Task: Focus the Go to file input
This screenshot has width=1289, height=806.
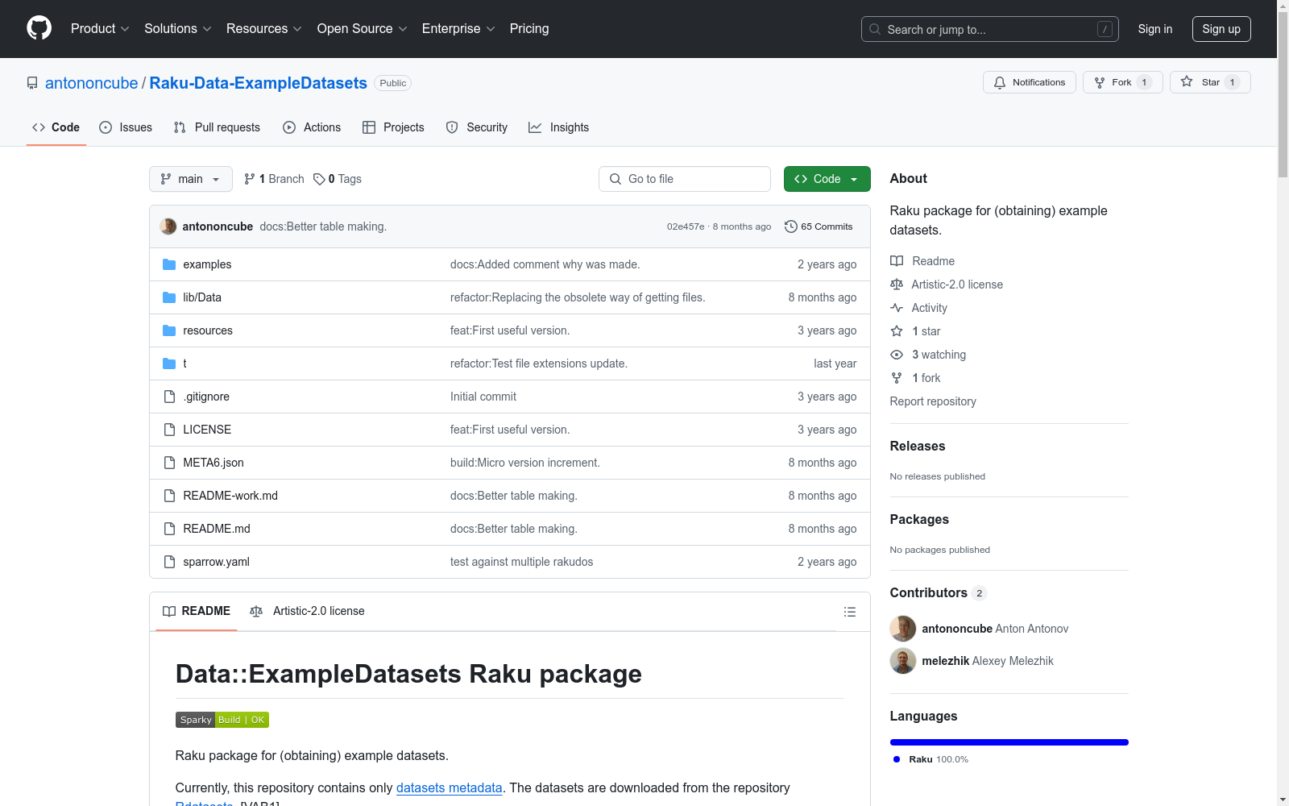Action: tap(685, 179)
